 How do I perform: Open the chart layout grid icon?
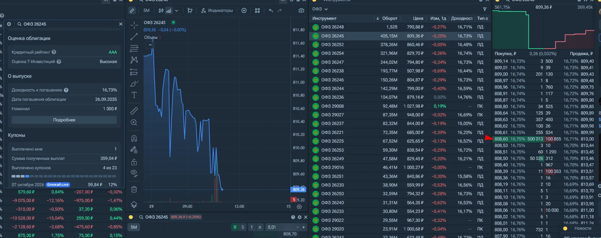point(257,10)
